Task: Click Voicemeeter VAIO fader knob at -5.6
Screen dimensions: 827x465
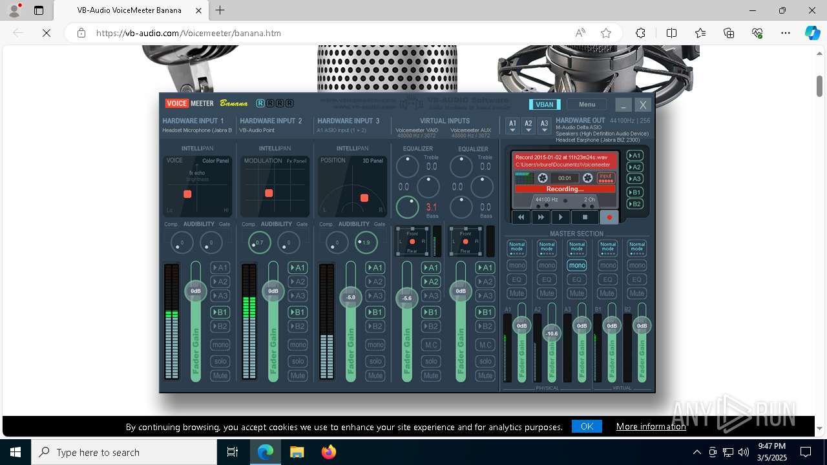Action: 407,298
